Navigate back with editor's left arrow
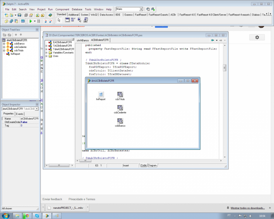 point(213,40)
